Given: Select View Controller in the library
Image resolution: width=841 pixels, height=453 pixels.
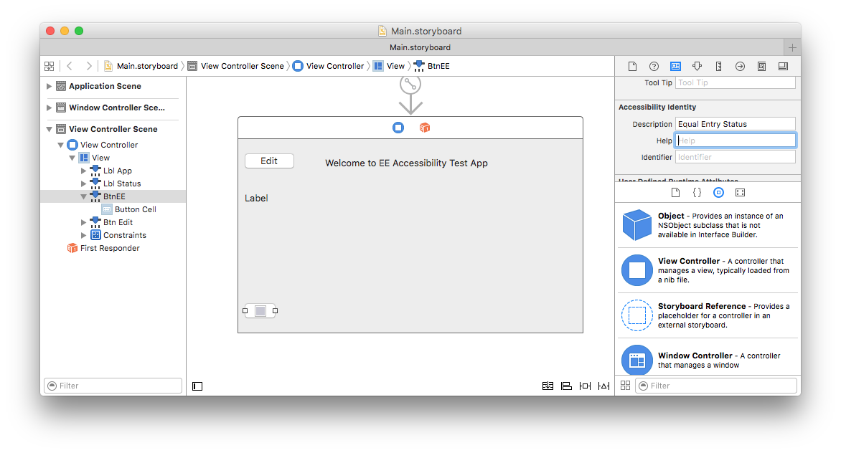Looking at the screenshot, I should (708, 270).
